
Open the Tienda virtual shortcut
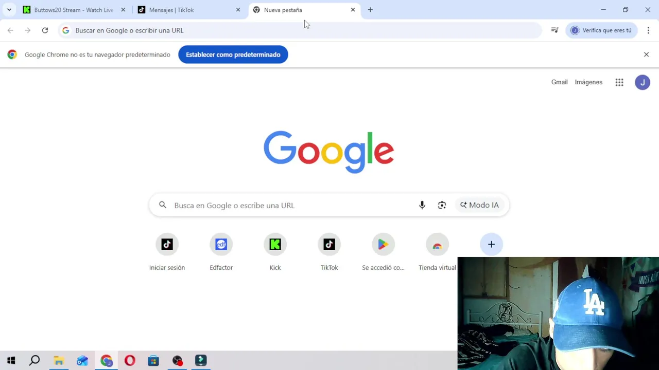click(x=438, y=252)
